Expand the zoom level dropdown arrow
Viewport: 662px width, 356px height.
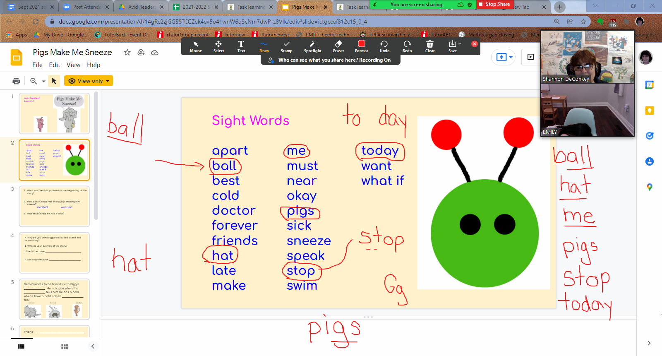click(43, 81)
